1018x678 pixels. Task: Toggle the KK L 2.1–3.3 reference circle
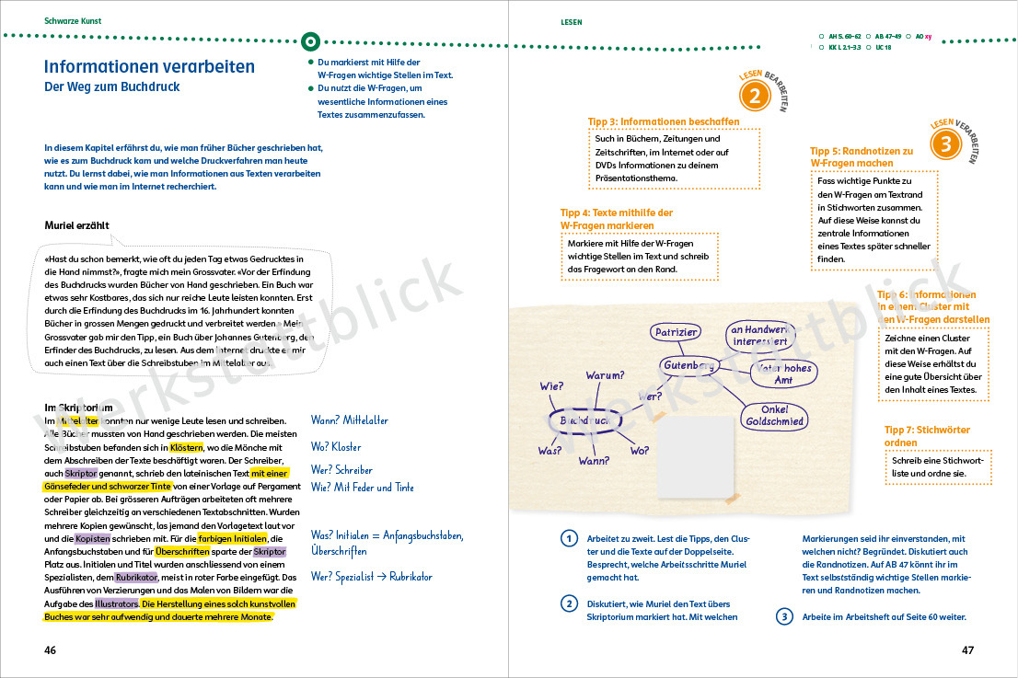[822, 47]
